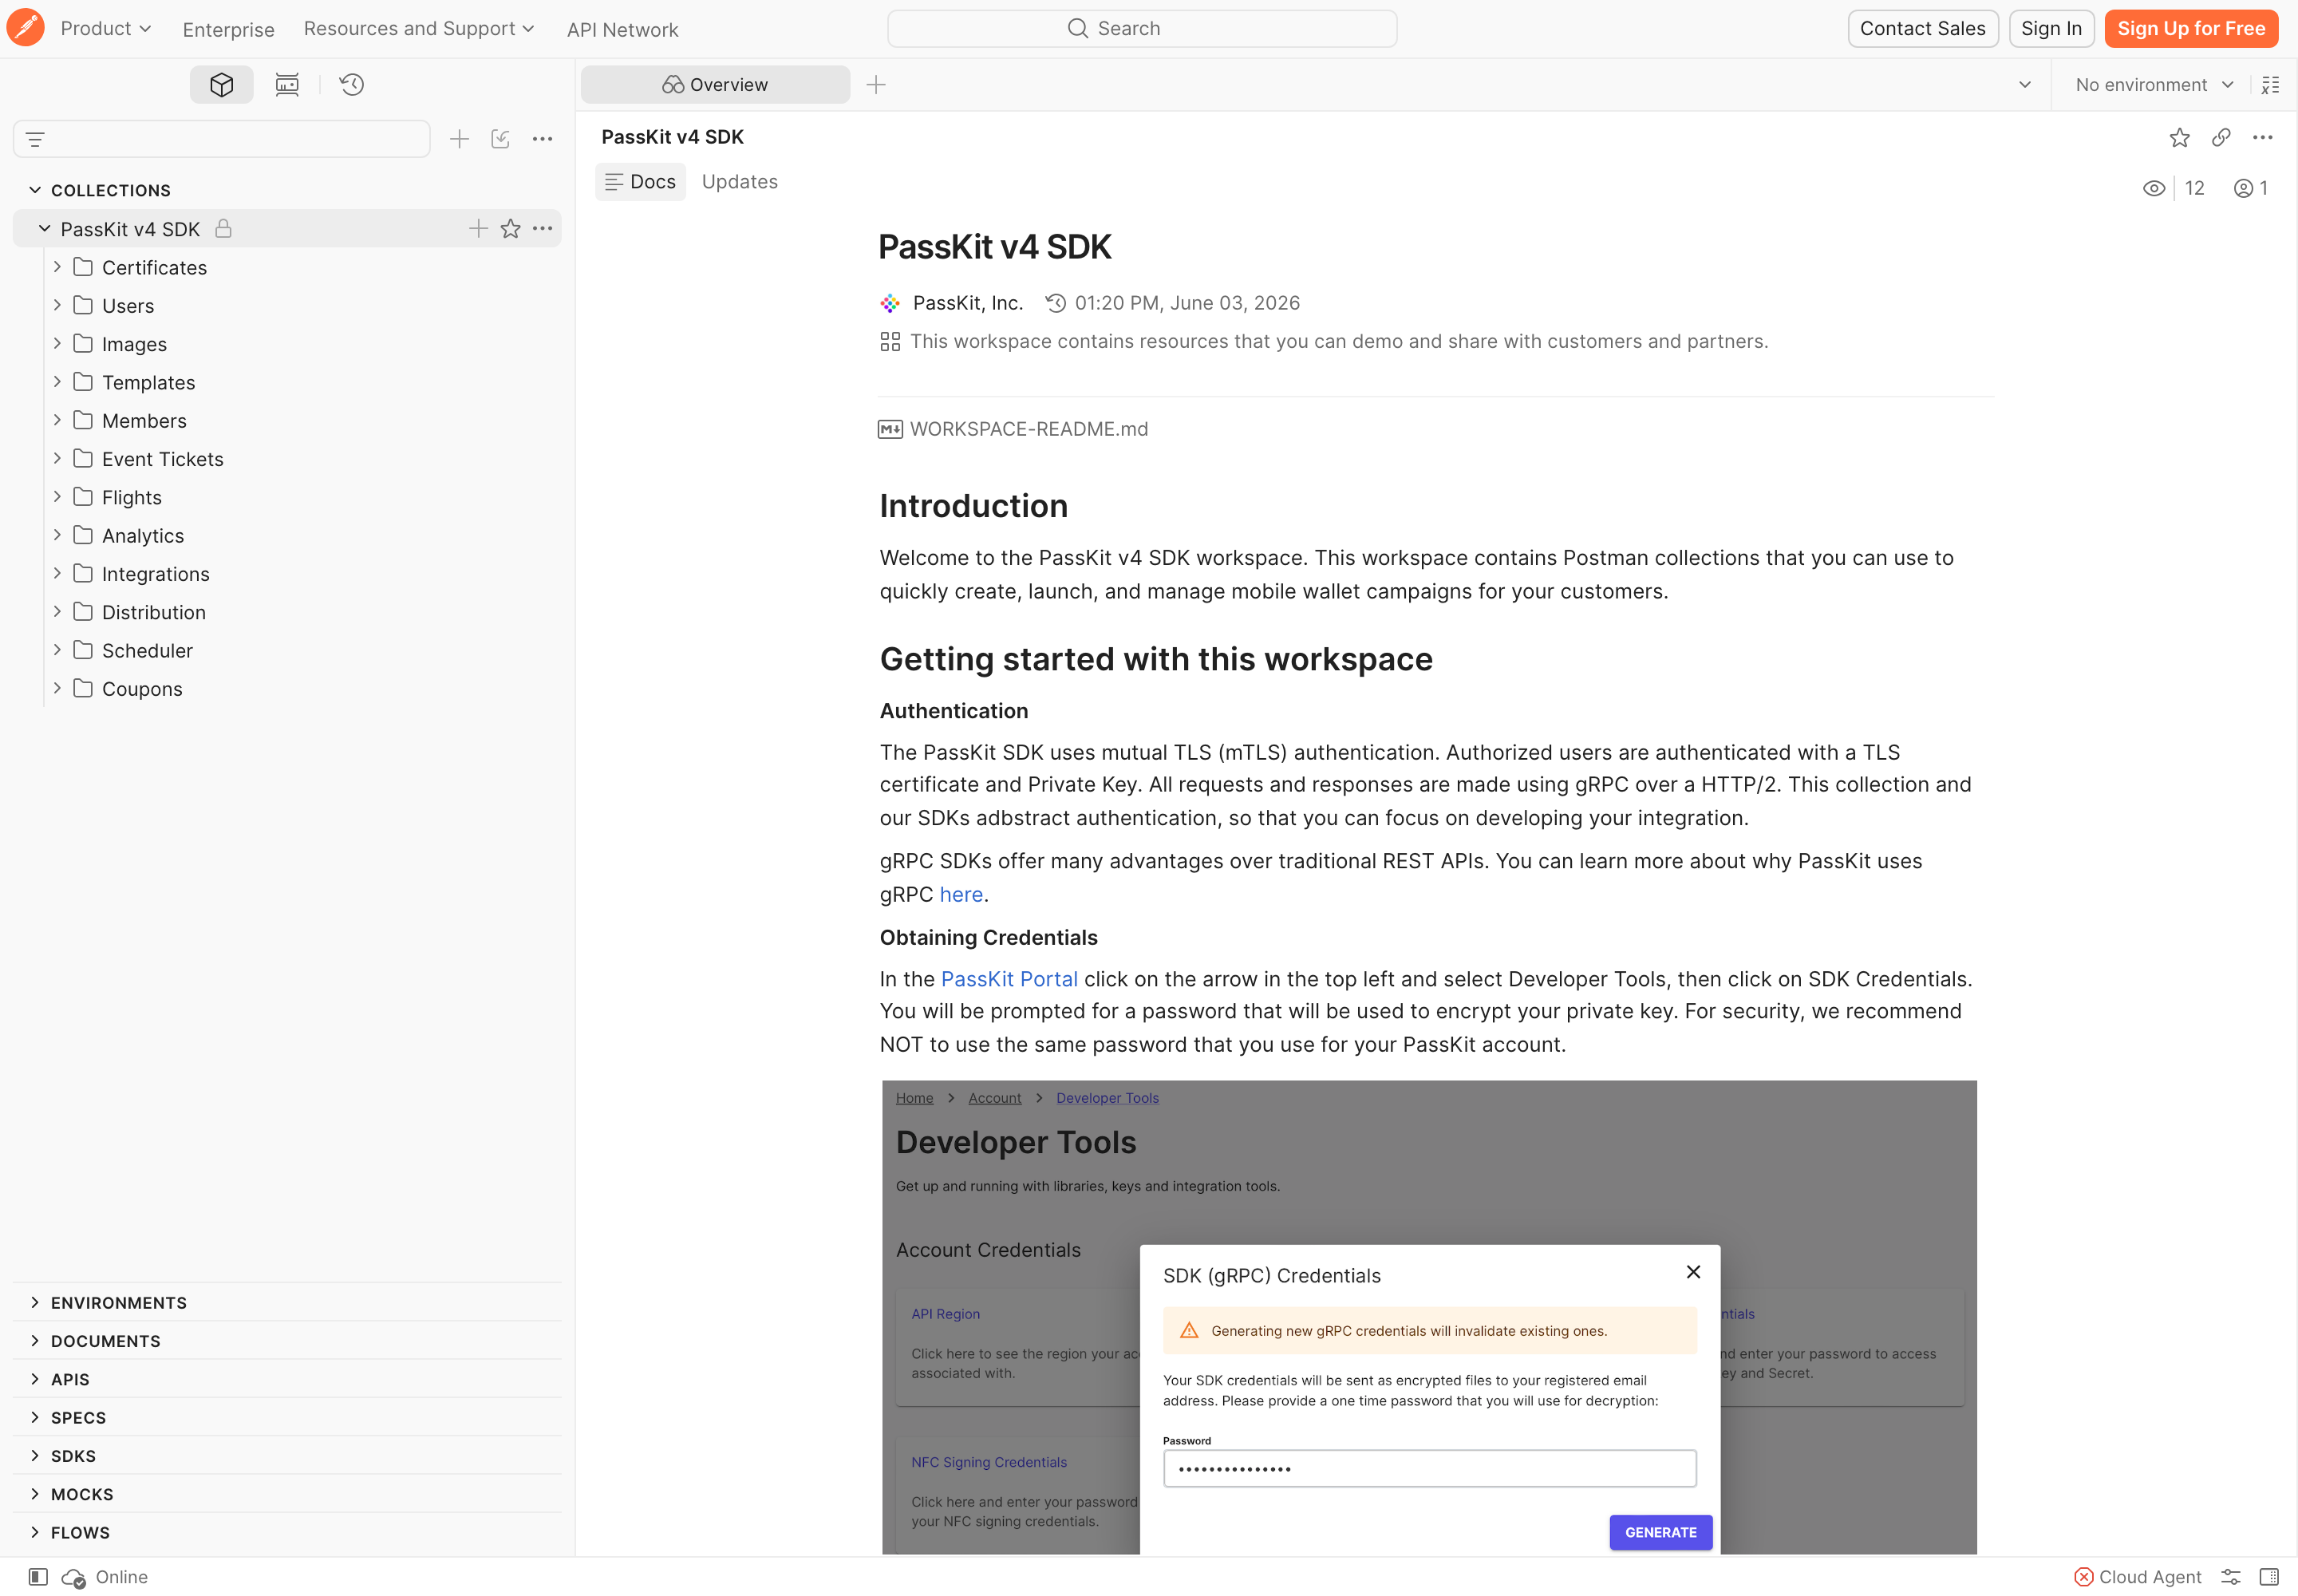Expand the Certificates folder

click(x=57, y=267)
